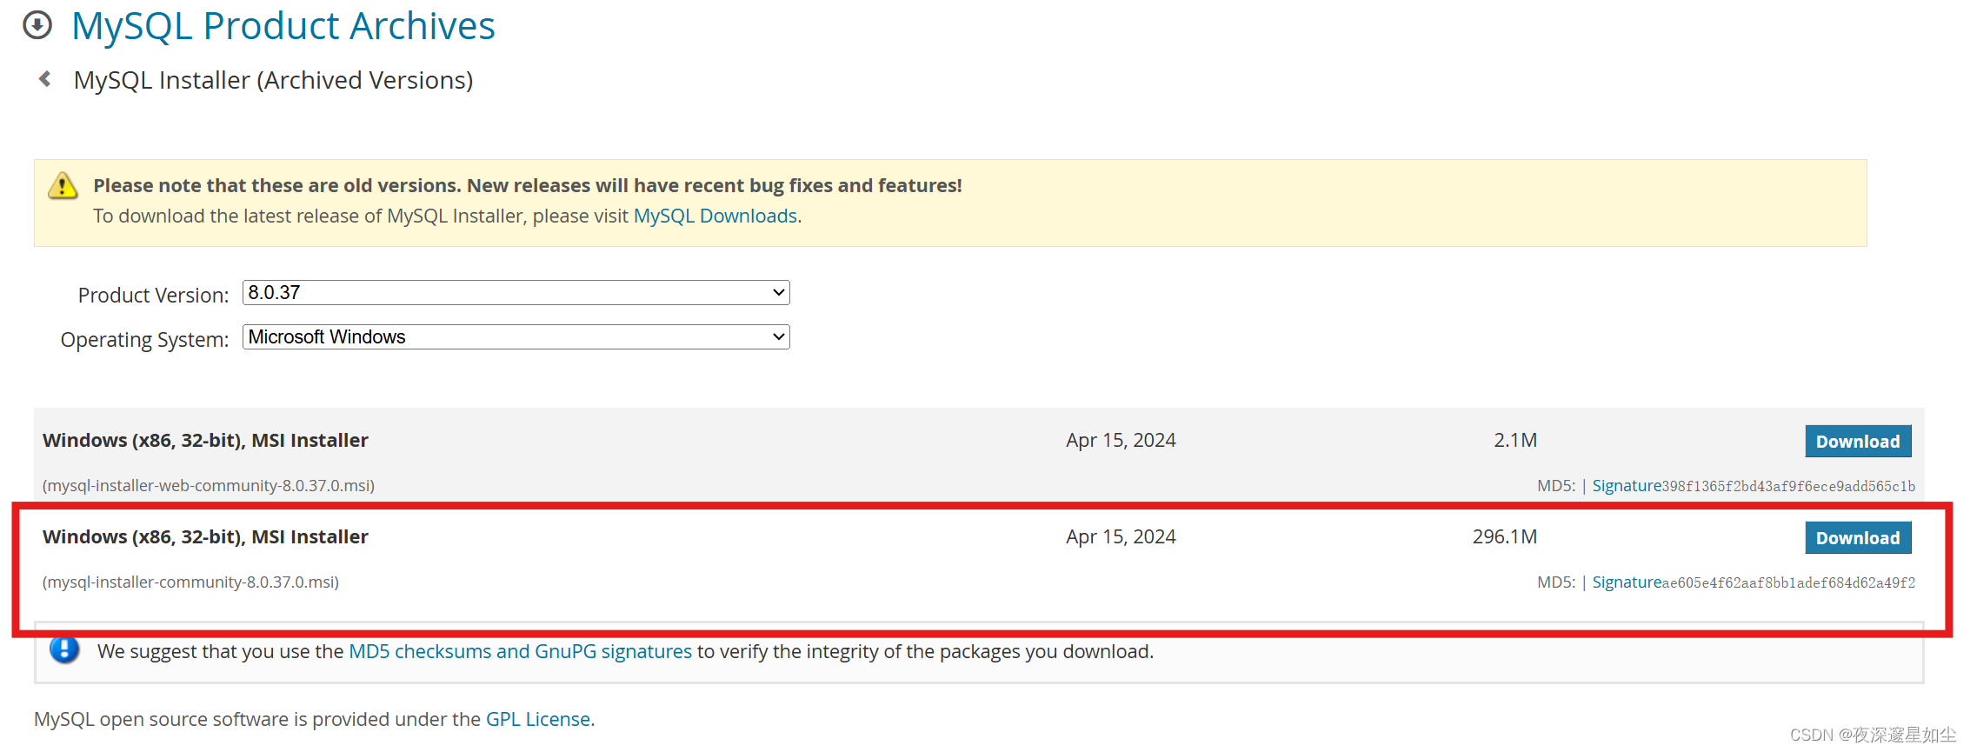Click MySQL Installer (Archived Versions) heading
This screenshot has height=752, width=1970.
[x=273, y=80]
